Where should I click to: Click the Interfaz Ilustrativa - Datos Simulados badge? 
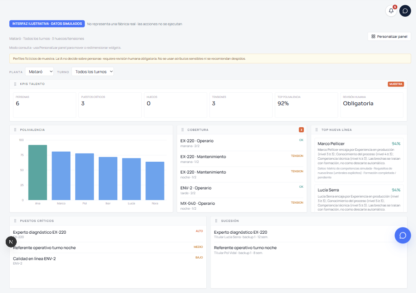click(x=47, y=24)
